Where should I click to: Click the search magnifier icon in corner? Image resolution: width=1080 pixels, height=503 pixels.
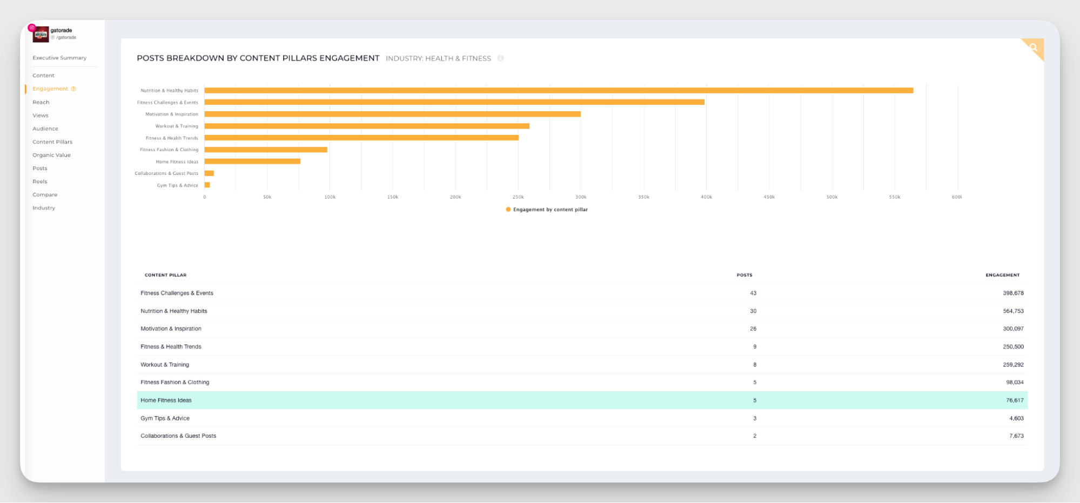point(1034,47)
